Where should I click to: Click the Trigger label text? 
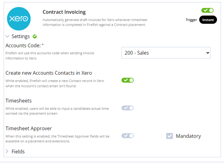pos(191,20)
